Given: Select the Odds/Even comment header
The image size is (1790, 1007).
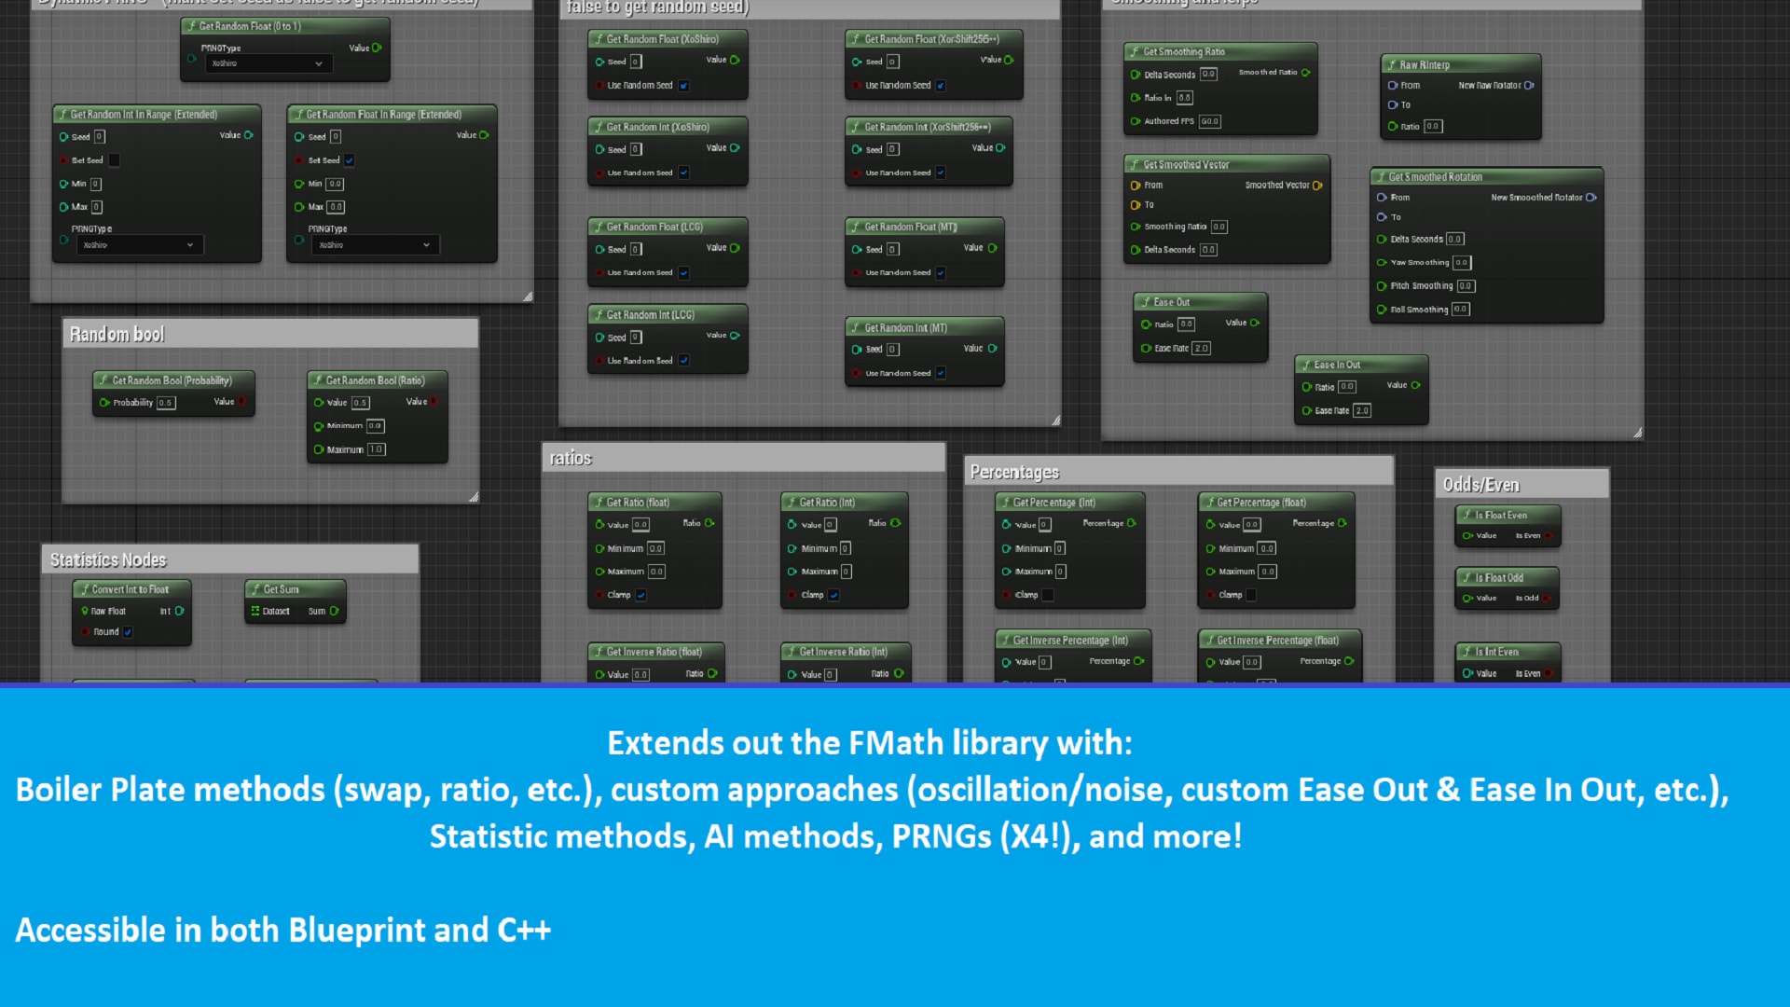Looking at the screenshot, I should point(1522,484).
